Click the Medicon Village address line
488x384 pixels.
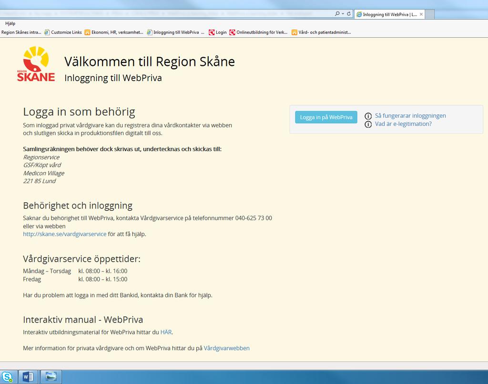(x=43, y=173)
